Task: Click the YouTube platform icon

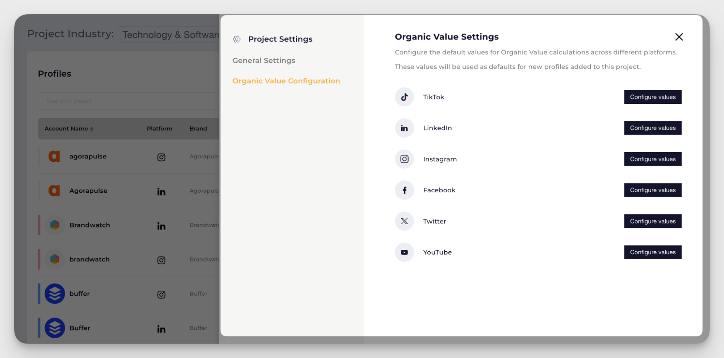Action: (x=404, y=252)
